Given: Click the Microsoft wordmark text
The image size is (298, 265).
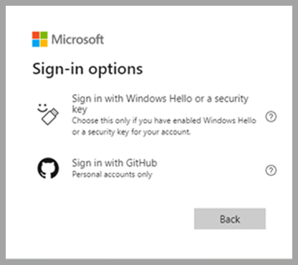Looking at the screenshot, I should [77, 39].
